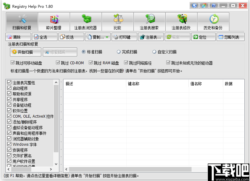
Task: Open the 复制 dropdown arrow
Action: coord(107,37)
